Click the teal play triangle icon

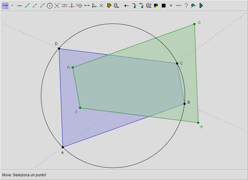click(201, 6)
